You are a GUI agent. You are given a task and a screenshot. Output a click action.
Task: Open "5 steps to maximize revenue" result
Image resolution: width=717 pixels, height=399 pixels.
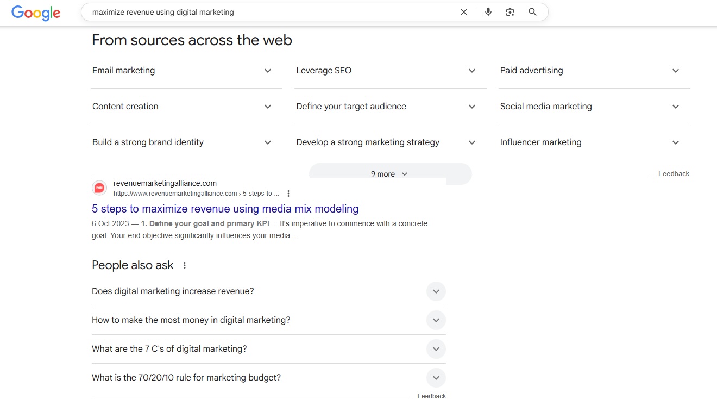coord(225,209)
